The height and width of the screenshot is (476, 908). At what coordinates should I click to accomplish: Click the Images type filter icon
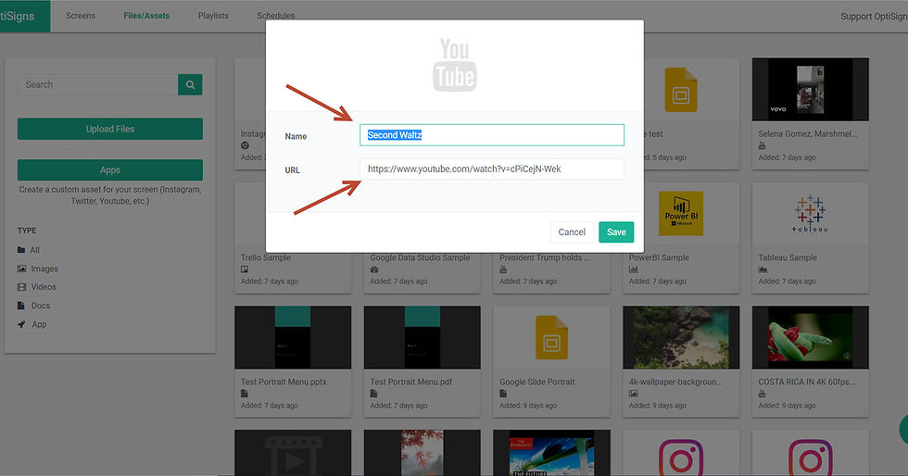click(22, 269)
